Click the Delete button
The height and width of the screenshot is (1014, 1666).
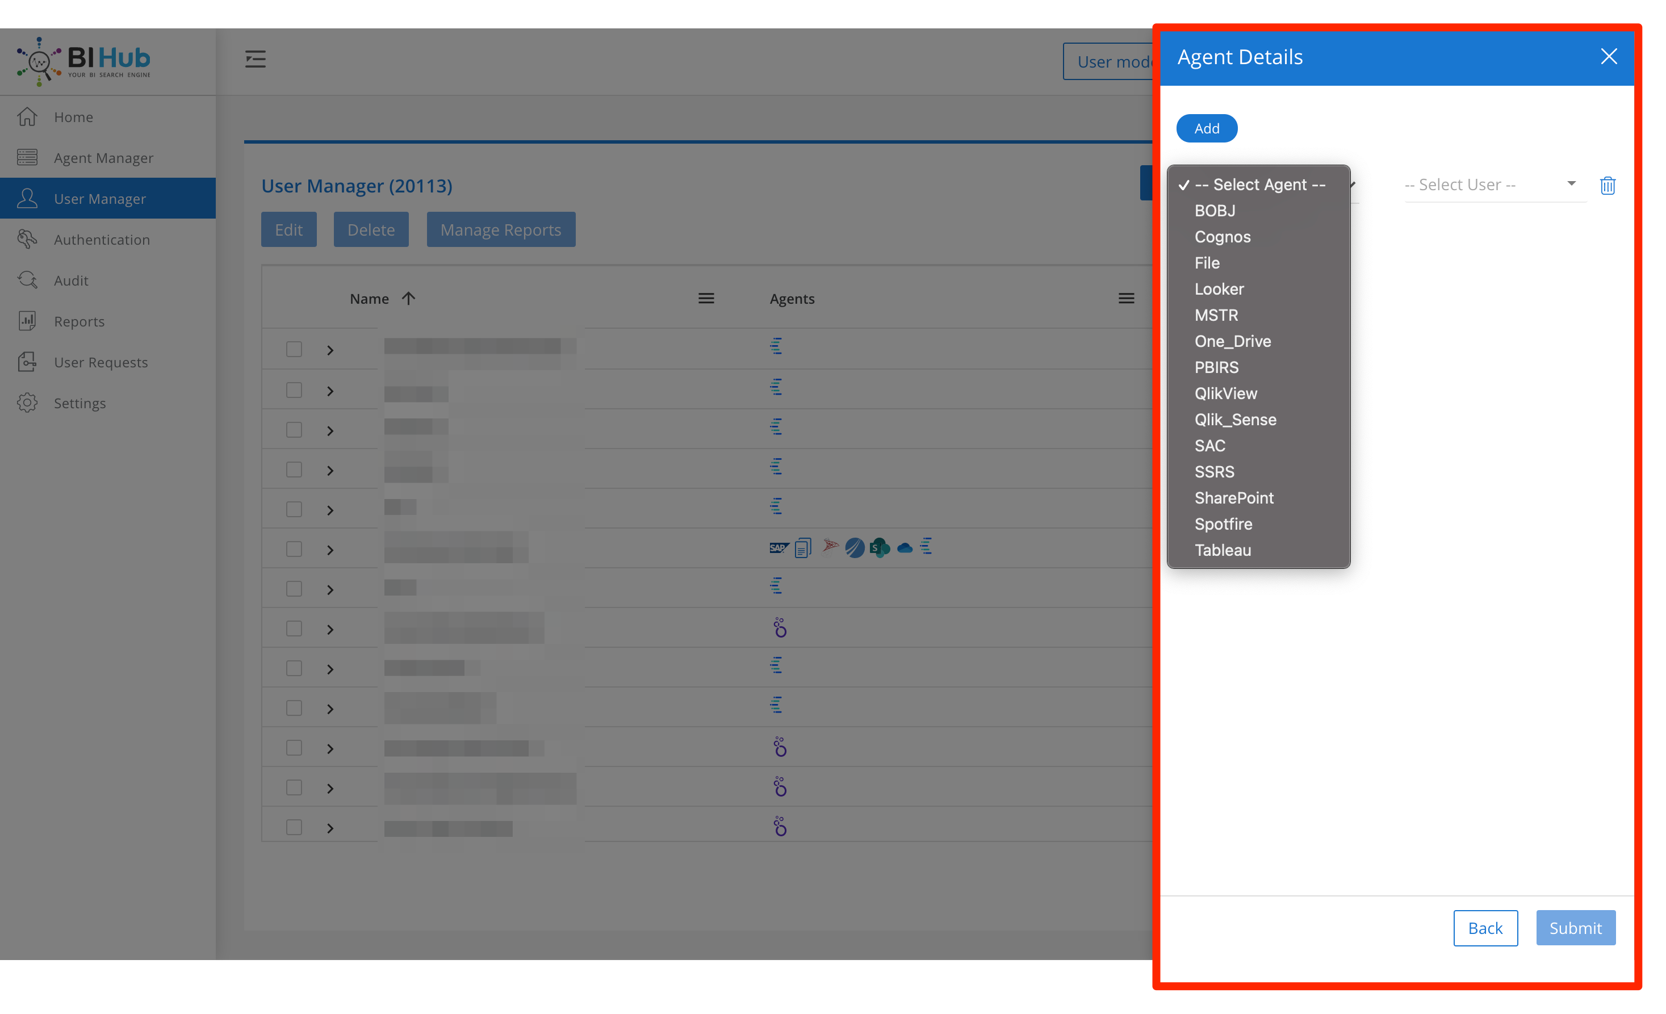coord(371,230)
